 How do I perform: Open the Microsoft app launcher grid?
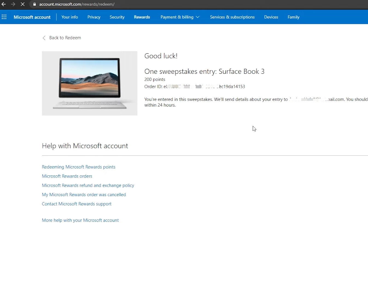click(x=4, y=17)
